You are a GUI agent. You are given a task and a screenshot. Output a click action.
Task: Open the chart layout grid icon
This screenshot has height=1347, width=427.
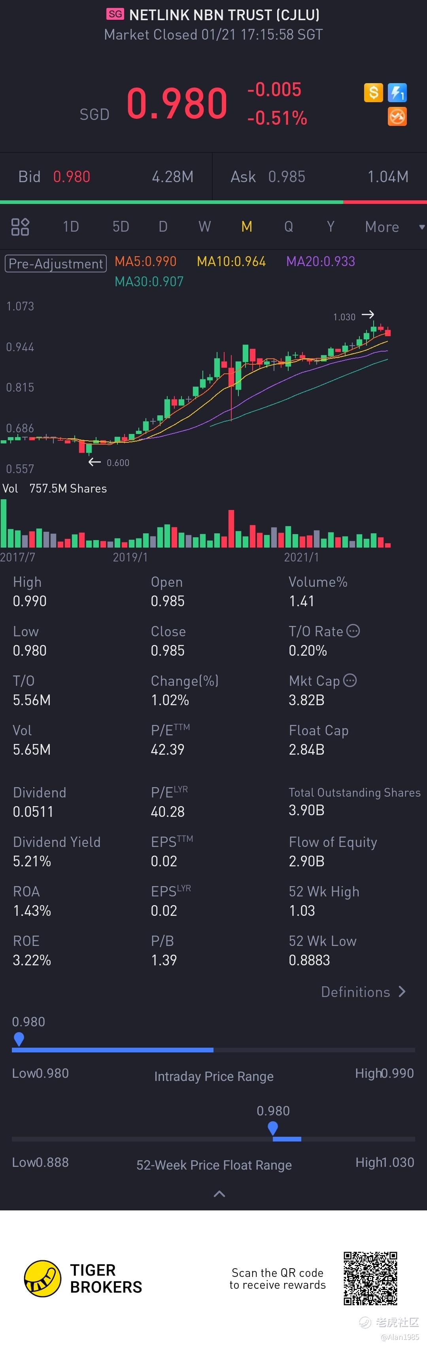20,227
